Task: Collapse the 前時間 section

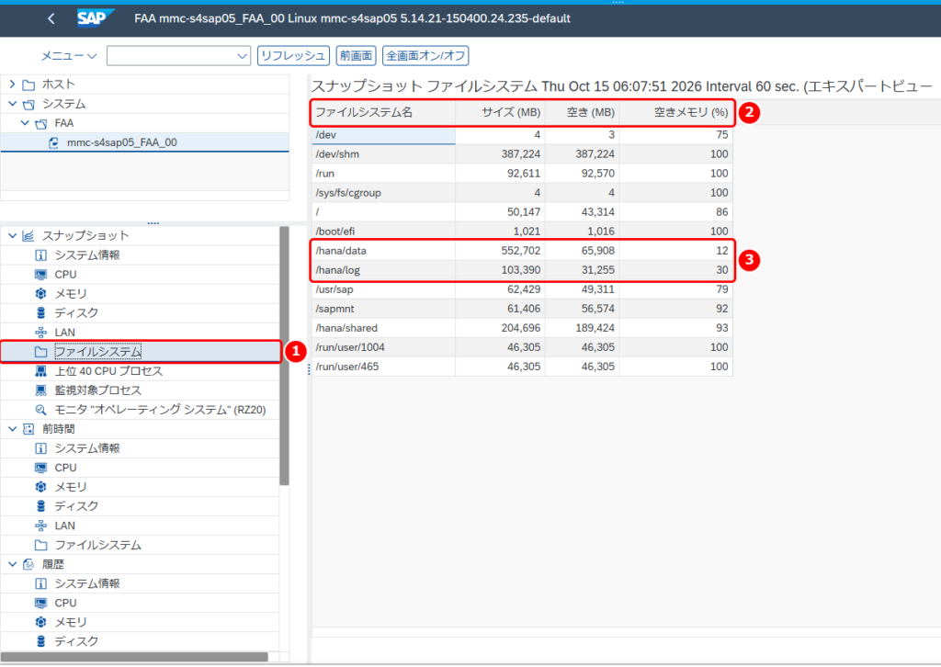Action: tap(12, 429)
